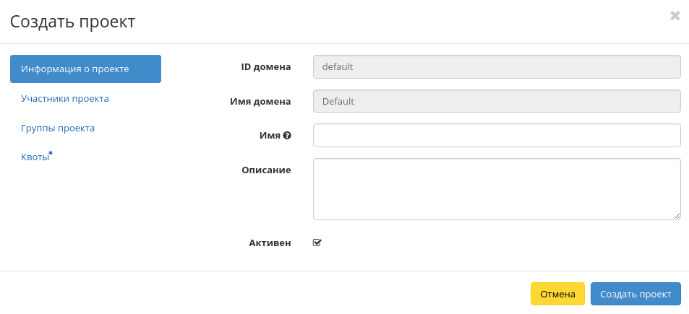Viewport: 689px width, 314px height.
Task: Click the ID домена field showing default
Action: [497, 67]
